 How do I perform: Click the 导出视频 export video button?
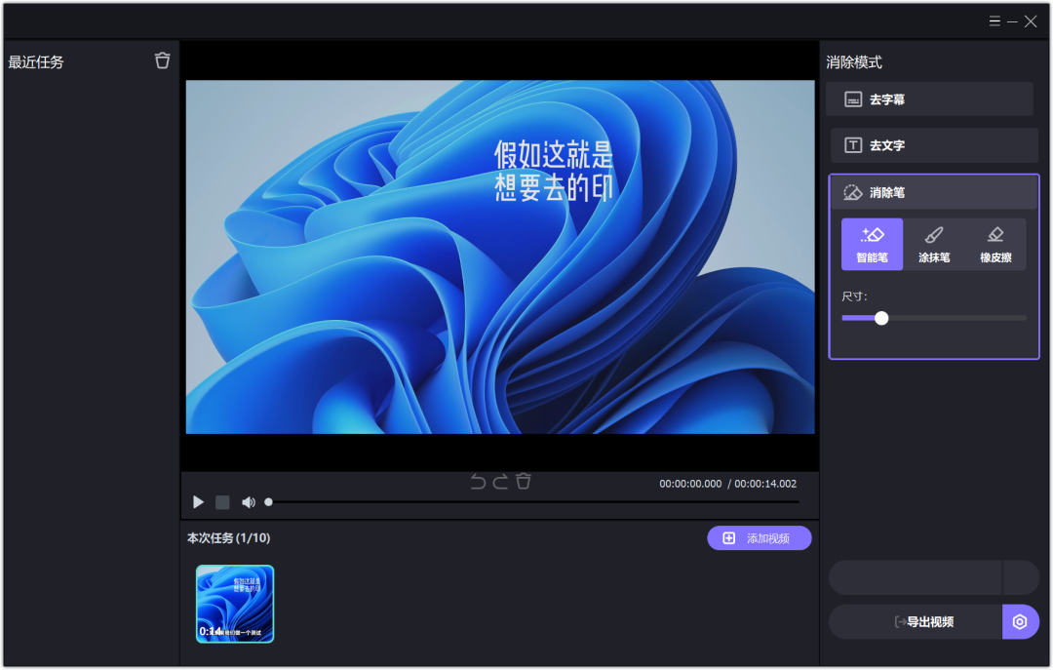pyautogui.click(x=916, y=621)
